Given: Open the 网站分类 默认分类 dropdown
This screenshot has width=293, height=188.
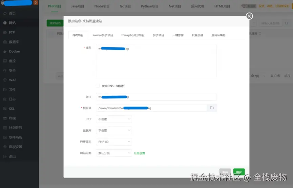Looking at the screenshot, I should (x=114, y=153).
